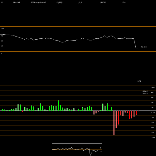The image size is (156, 156).
Task: Click the RSI axis label 50
Action: click(2, 41)
